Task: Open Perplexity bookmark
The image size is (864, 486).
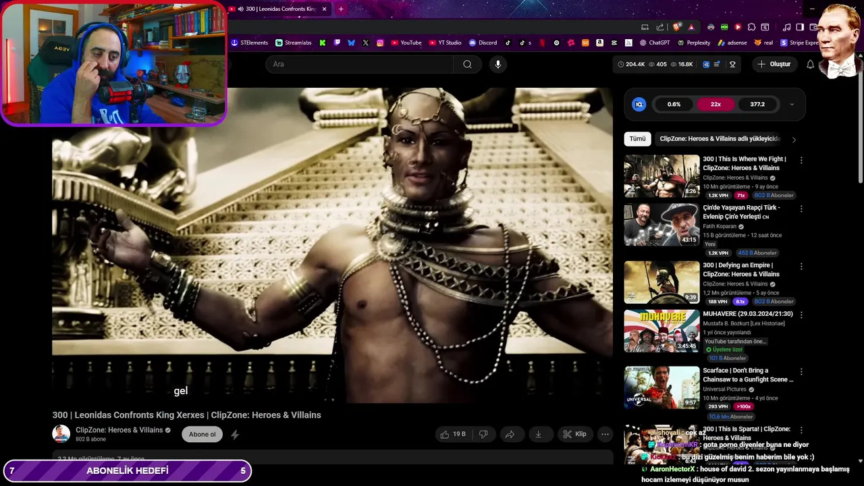Action: tap(693, 43)
